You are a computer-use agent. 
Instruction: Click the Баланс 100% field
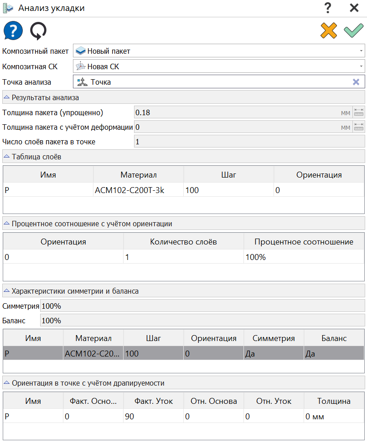coord(202,321)
